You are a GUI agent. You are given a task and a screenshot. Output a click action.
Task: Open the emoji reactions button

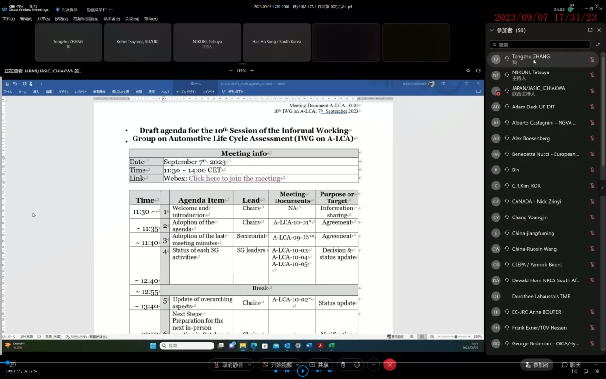[357, 365]
